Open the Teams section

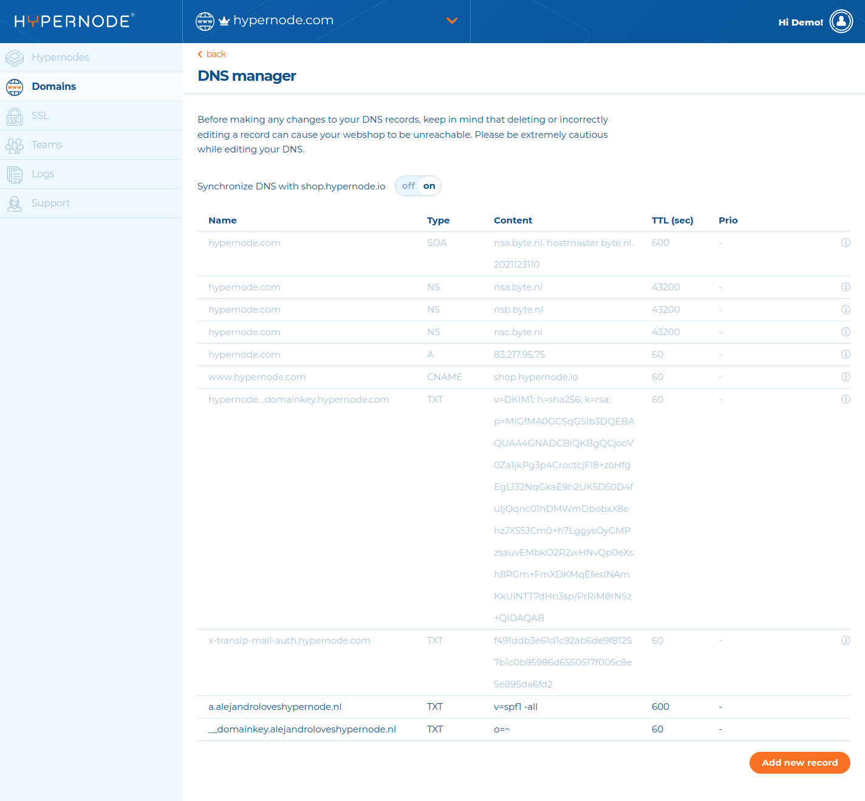(x=91, y=145)
